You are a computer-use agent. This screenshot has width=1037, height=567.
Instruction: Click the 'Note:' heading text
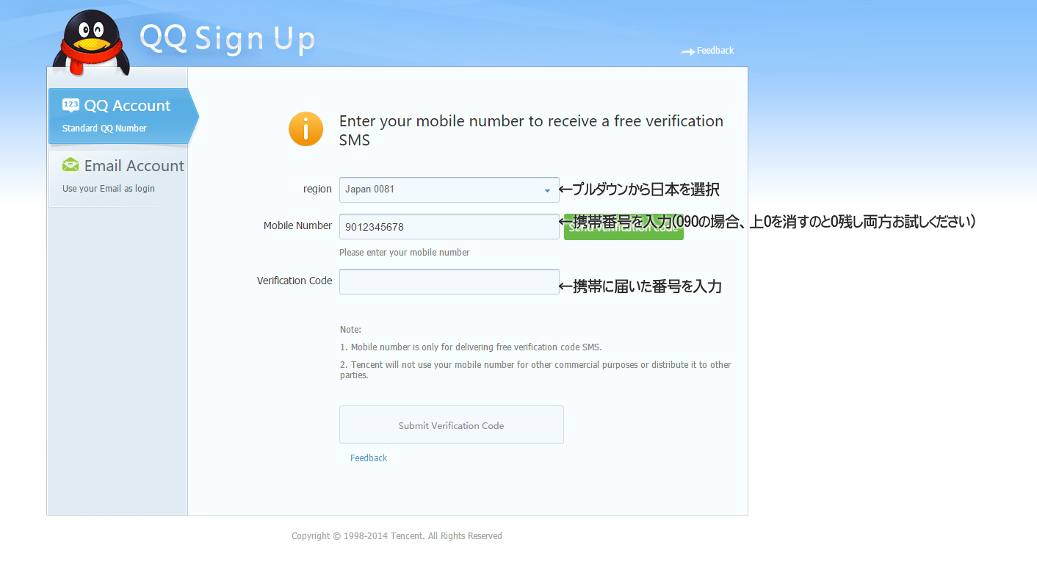pos(351,330)
